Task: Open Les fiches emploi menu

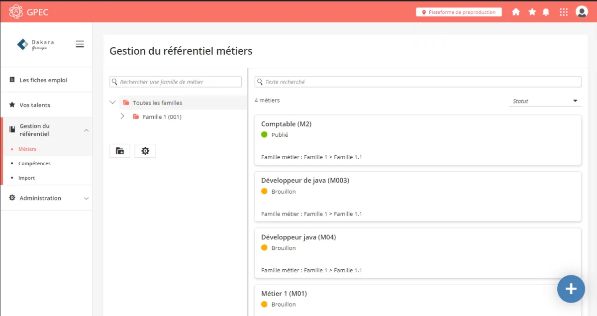Action: 43,80
